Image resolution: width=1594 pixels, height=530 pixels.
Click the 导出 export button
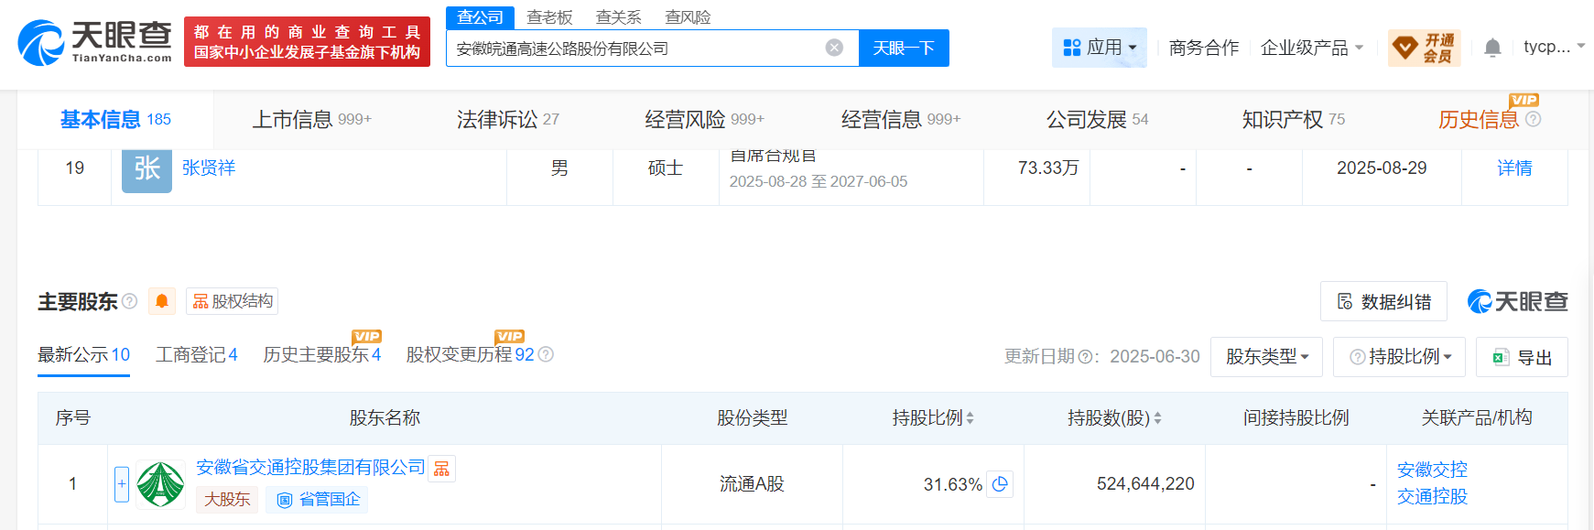1522,357
